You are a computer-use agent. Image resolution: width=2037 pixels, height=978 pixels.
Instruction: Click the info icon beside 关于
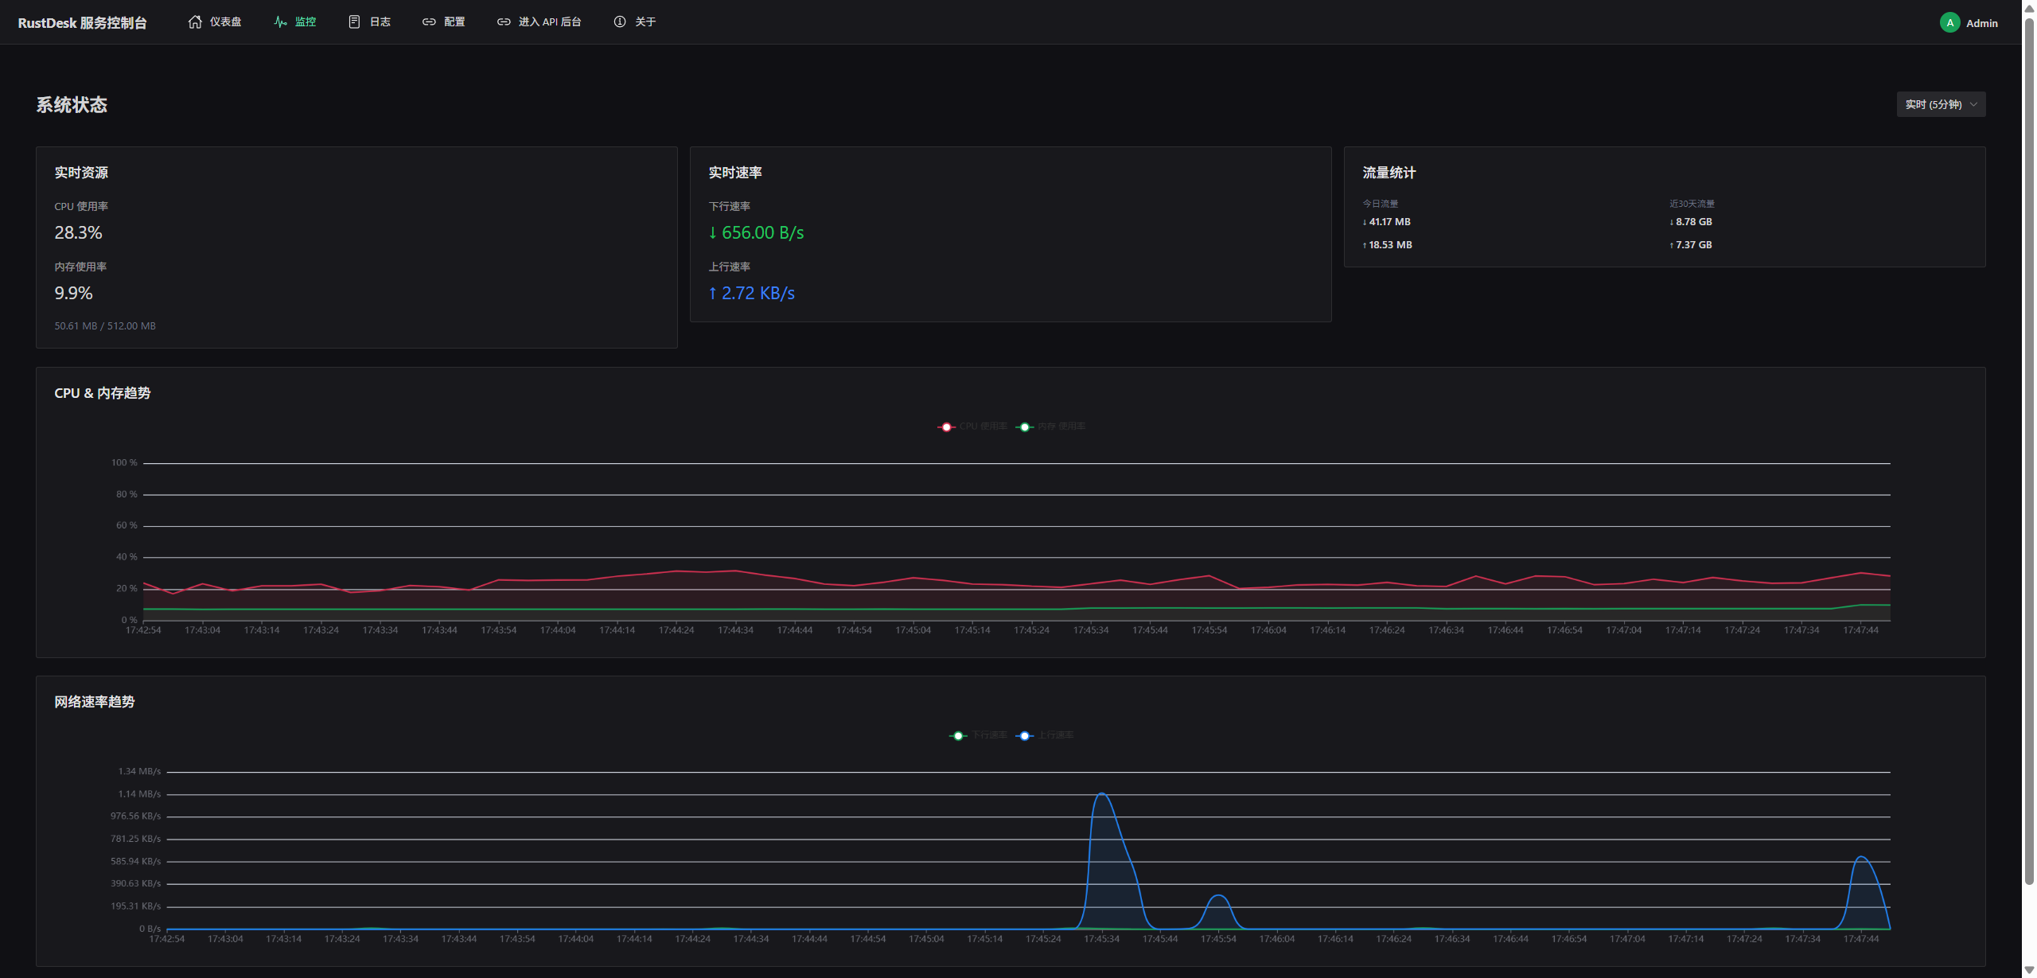tap(620, 21)
